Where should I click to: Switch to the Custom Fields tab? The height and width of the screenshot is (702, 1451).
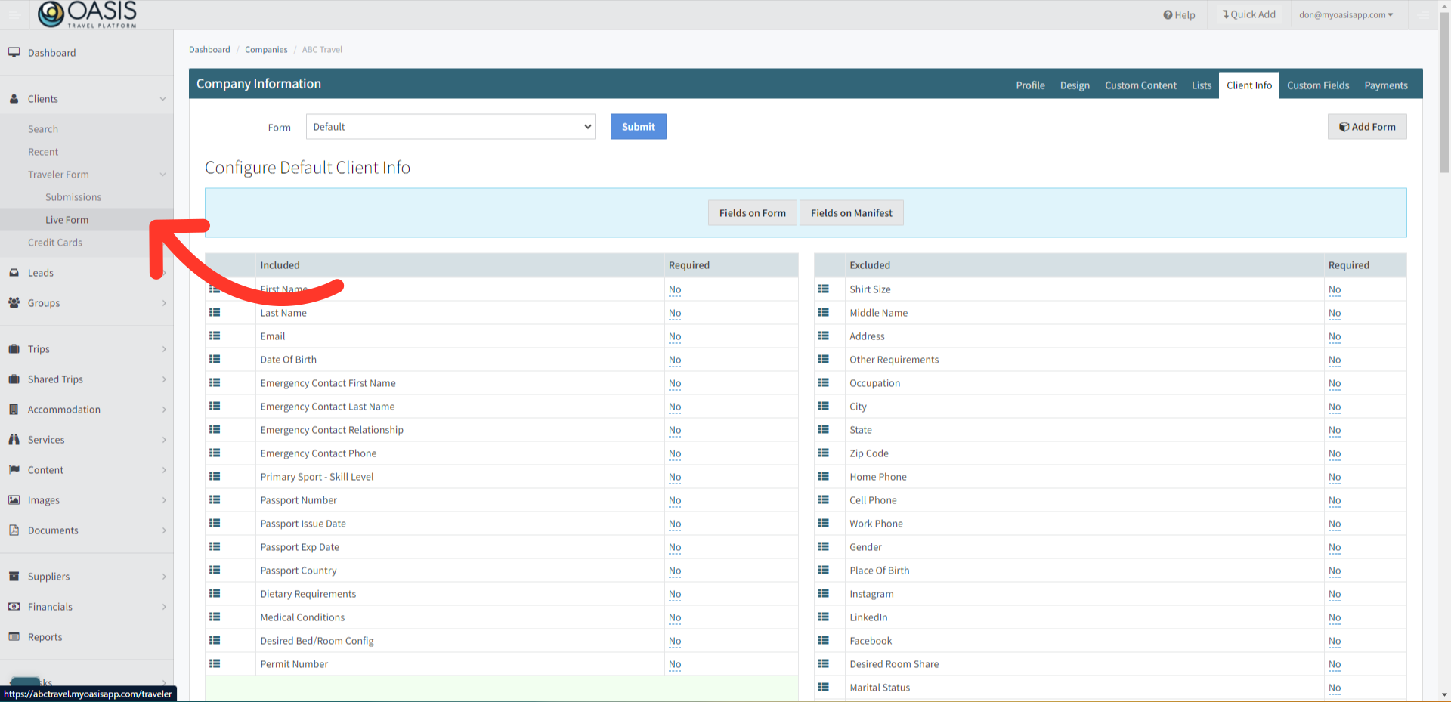[1318, 85]
